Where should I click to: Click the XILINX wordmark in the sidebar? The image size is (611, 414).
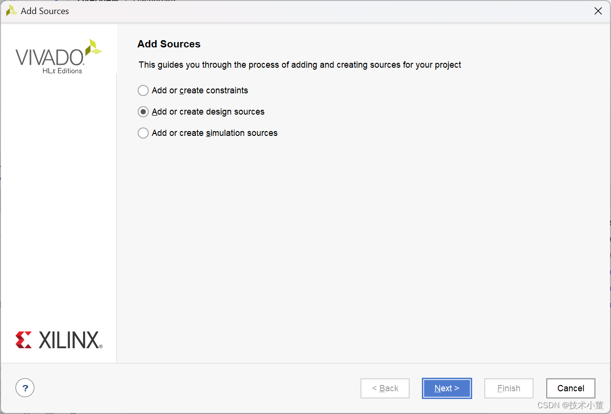pyautogui.click(x=70, y=340)
